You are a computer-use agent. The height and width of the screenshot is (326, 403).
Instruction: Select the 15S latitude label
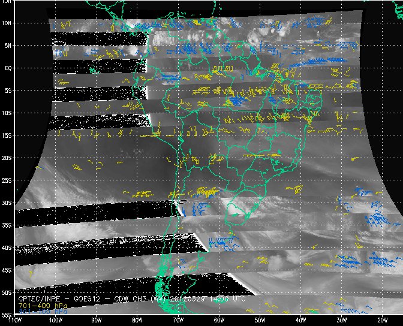[7, 135]
